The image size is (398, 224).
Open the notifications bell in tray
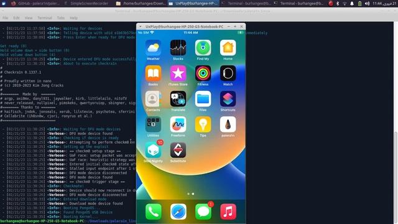click(x=352, y=3)
